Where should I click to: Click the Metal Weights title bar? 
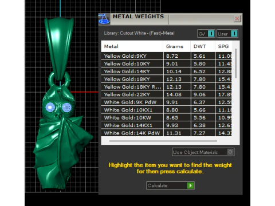pos(170,19)
